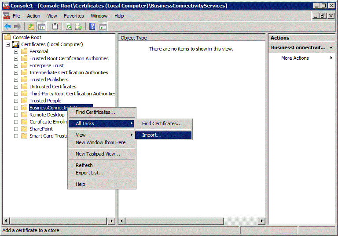Click the Console Root folder icon

click(x=7, y=37)
